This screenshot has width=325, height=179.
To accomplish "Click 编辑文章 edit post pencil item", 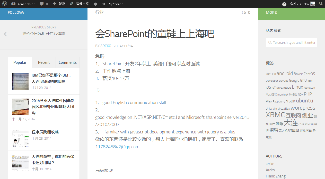I will (79, 4).
